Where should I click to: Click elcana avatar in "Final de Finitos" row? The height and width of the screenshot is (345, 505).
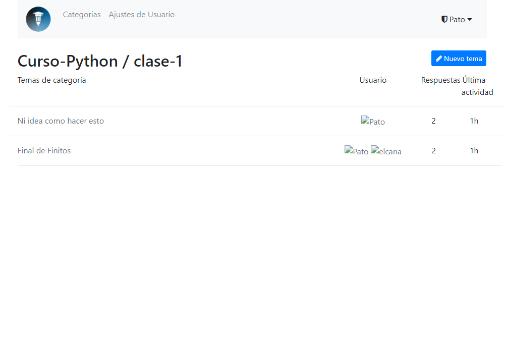click(x=386, y=150)
